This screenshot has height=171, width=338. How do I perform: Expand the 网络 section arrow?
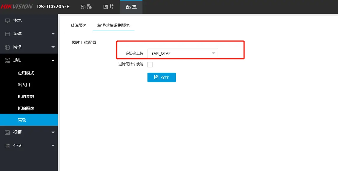(53, 47)
